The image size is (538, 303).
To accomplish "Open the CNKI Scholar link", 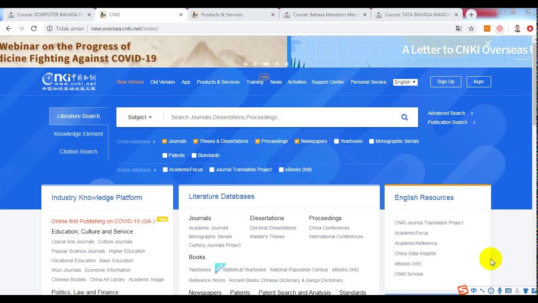I will [409, 274].
